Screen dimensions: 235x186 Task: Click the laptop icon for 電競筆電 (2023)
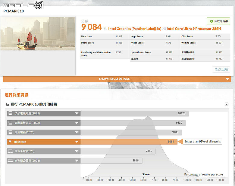[x=10, y=151]
